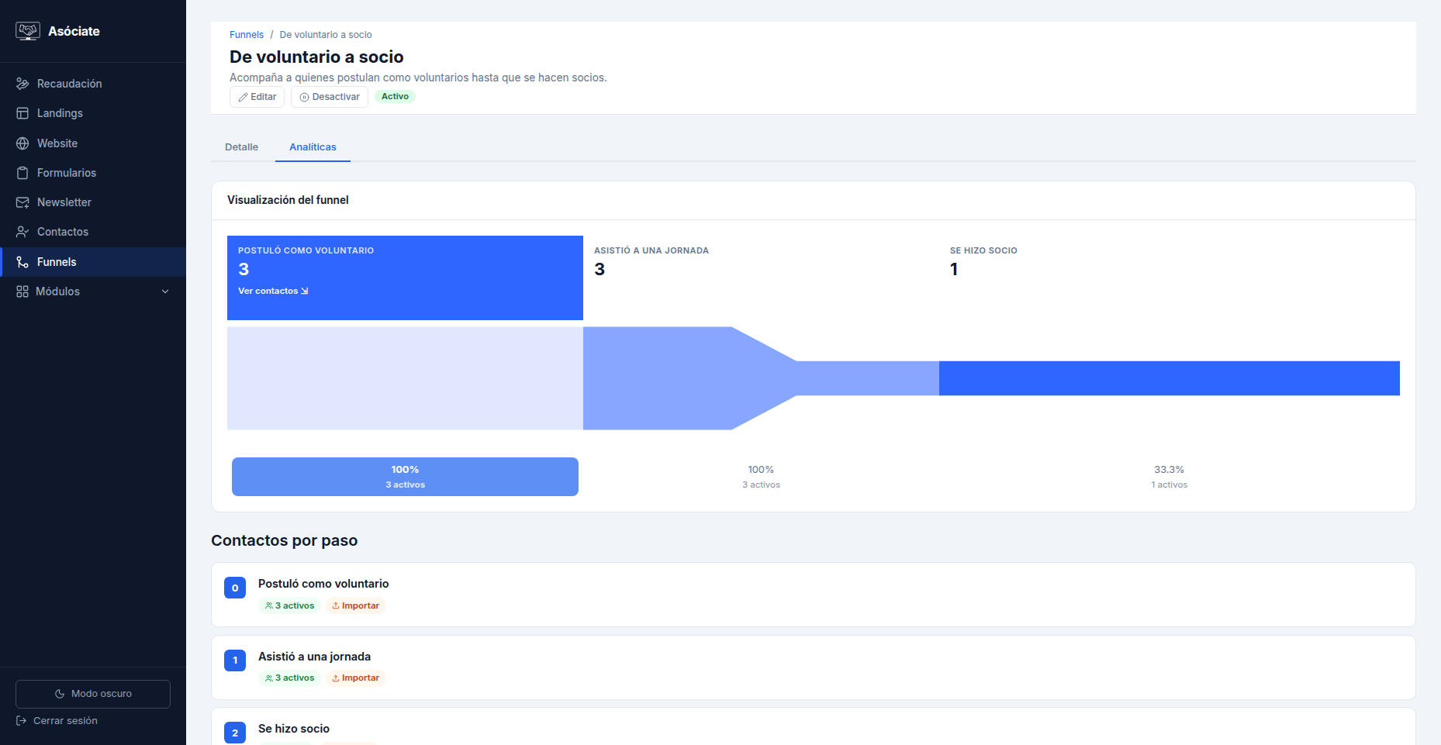This screenshot has height=745, width=1441.
Task: Click the Landings layout icon
Action: (x=22, y=113)
